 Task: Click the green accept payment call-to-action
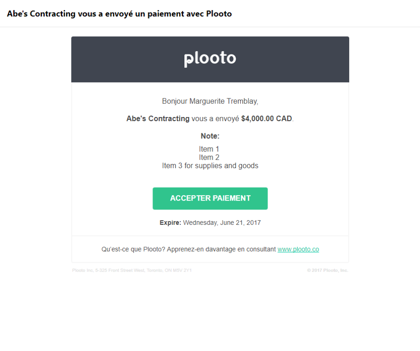click(x=210, y=198)
